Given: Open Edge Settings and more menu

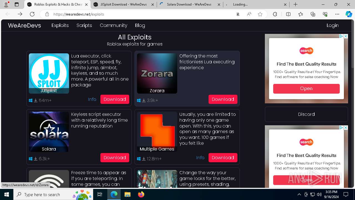Looking at the screenshot, I should pyautogui.click(x=337, y=14).
